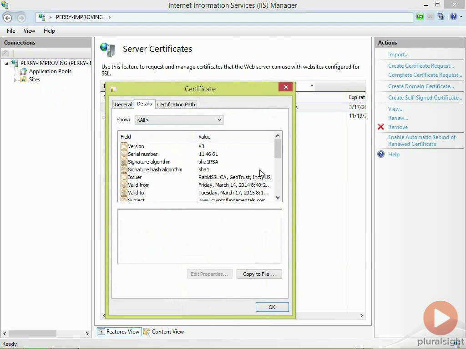Click the certificate fields scrollbar up arrow
Viewport: 466px width, 349px height.
coord(278,135)
